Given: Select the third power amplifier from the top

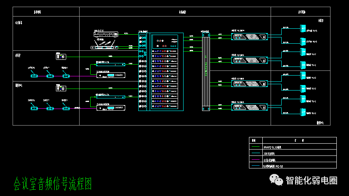Looking at the screenshot, I should point(249,84).
